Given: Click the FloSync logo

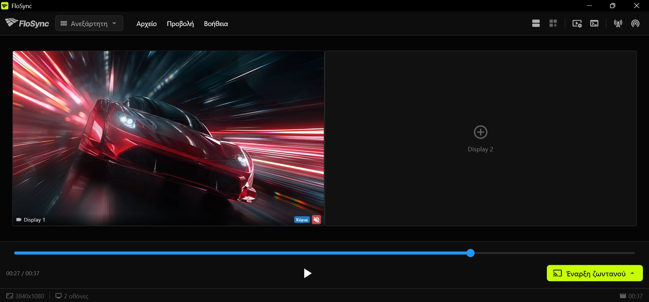Looking at the screenshot, I should (x=27, y=23).
